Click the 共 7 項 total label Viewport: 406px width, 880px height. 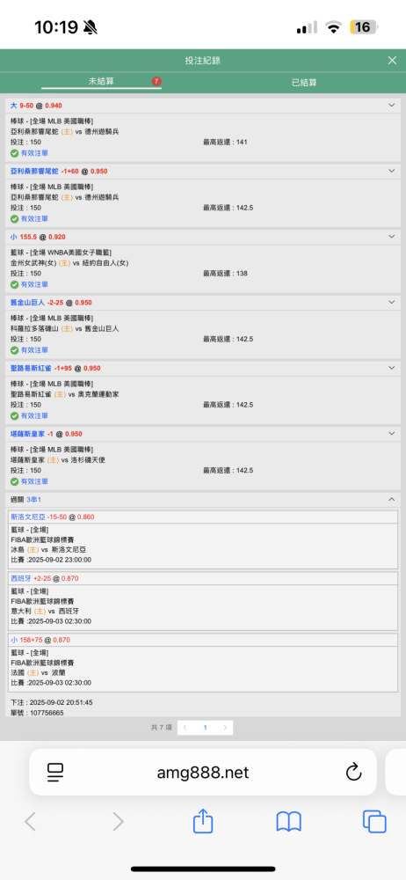[162, 728]
